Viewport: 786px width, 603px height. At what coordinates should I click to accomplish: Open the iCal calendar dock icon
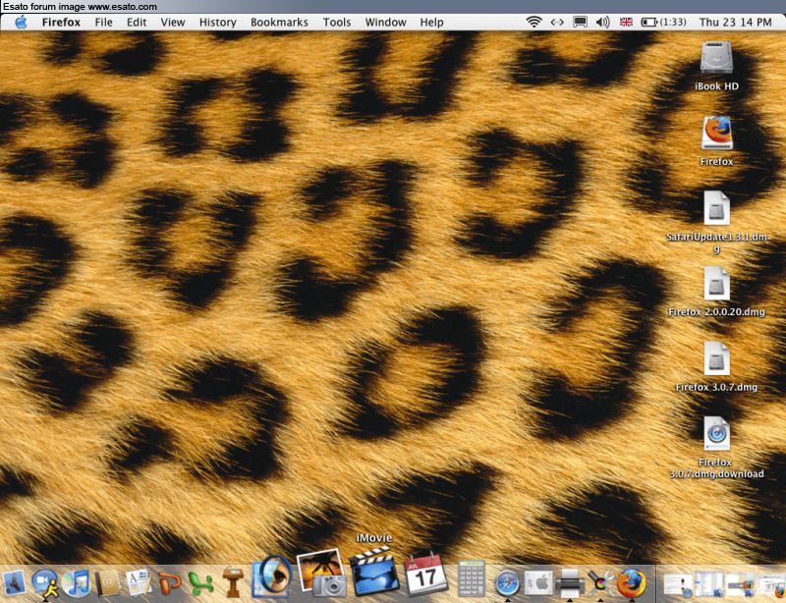426,574
